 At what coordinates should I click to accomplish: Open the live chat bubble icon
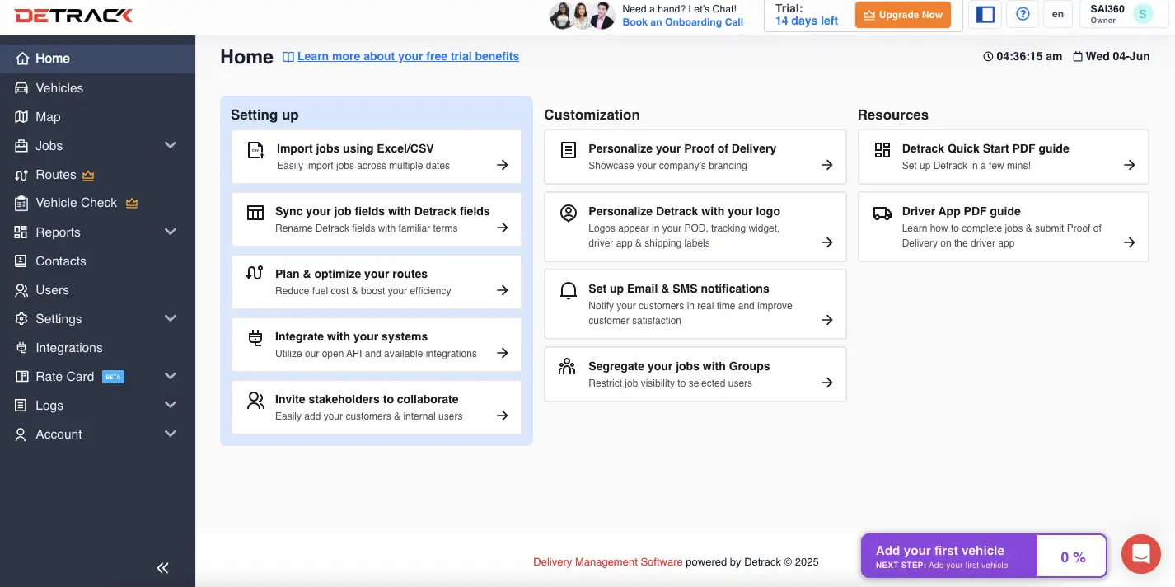point(1141,554)
